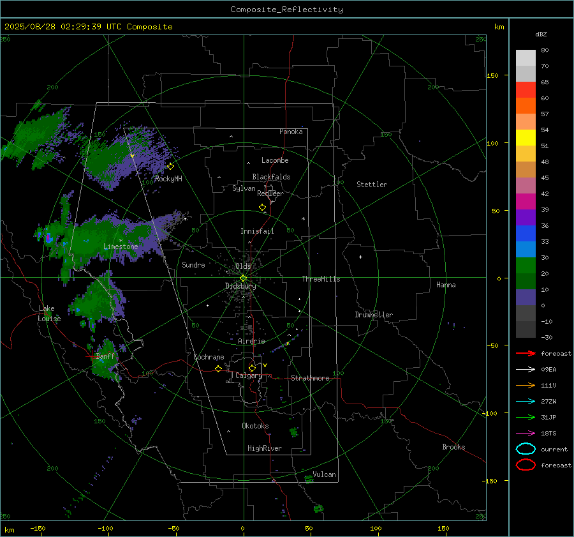Click the 18TS legend label
The height and width of the screenshot is (537, 574).
pyautogui.click(x=548, y=434)
